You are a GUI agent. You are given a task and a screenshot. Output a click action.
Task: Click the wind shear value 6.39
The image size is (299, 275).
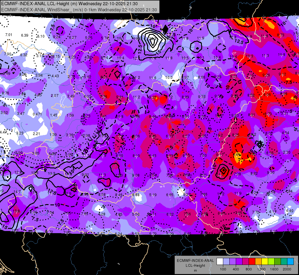(x=25, y=35)
